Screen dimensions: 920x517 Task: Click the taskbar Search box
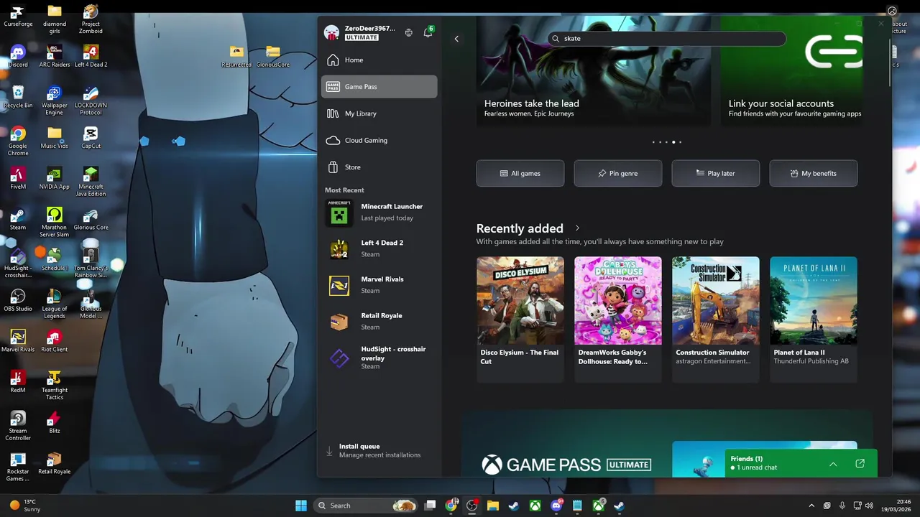367,506
